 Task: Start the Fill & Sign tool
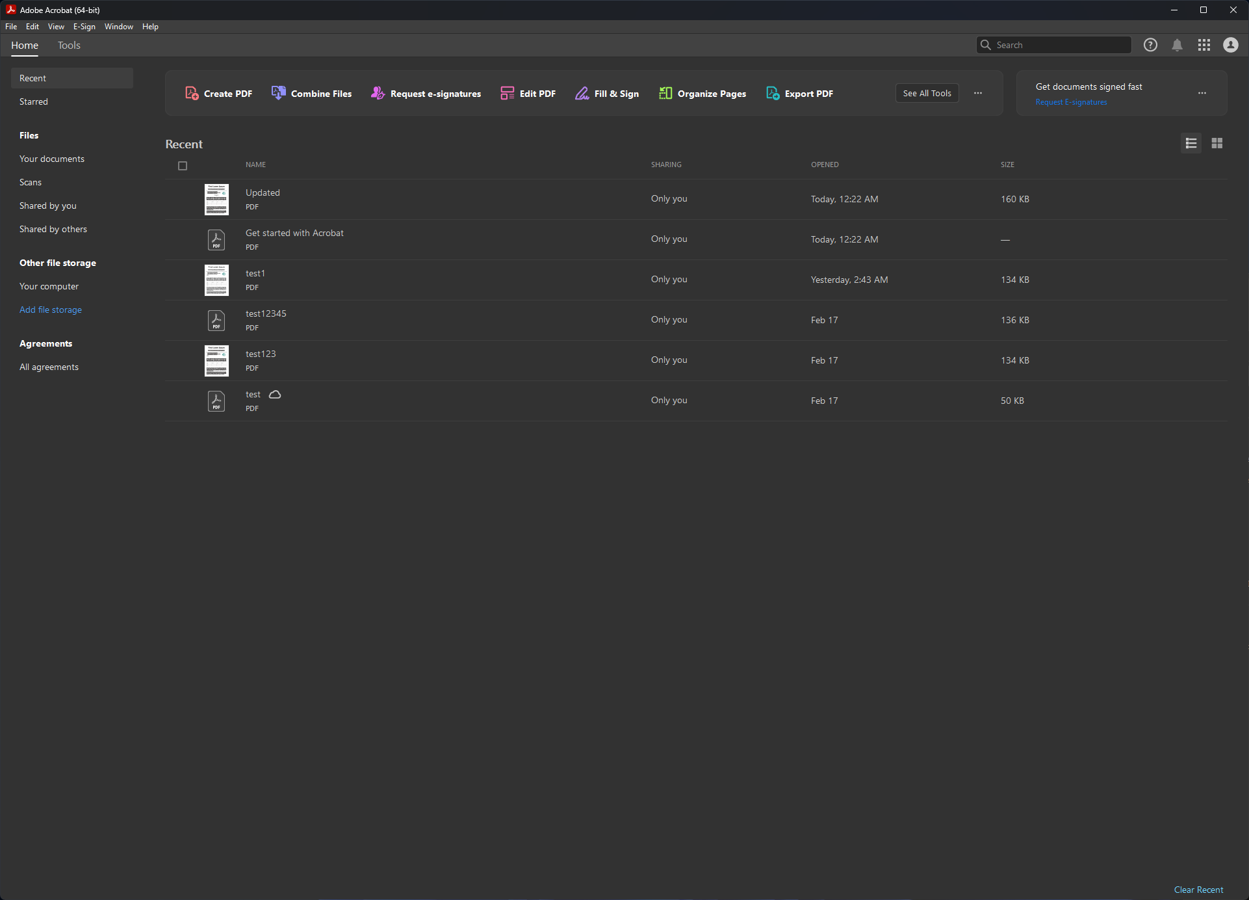coord(606,93)
